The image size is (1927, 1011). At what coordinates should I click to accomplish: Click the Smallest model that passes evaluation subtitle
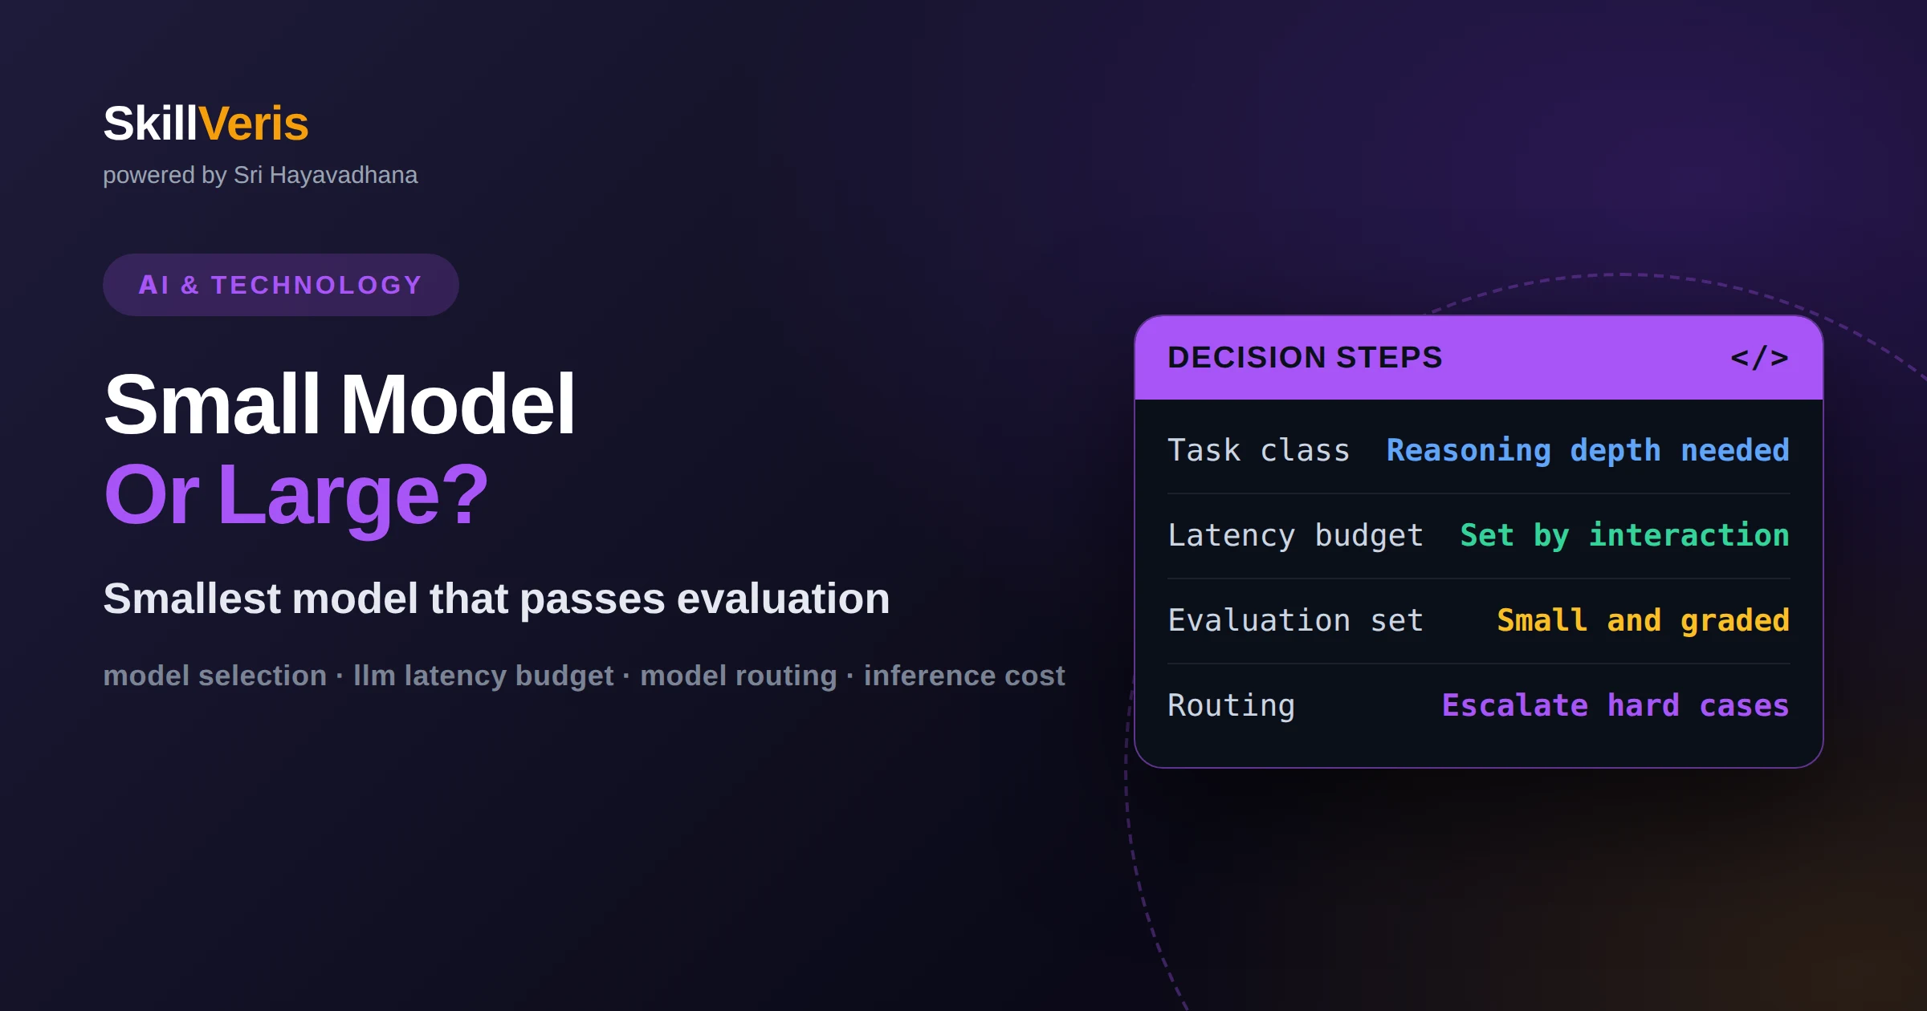(x=496, y=599)
